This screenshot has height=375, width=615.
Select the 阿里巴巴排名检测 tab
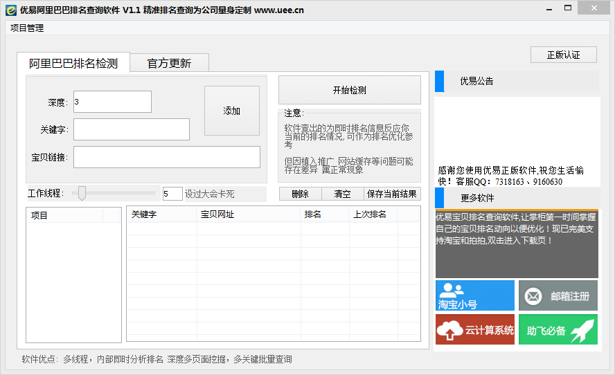(73, 63)
